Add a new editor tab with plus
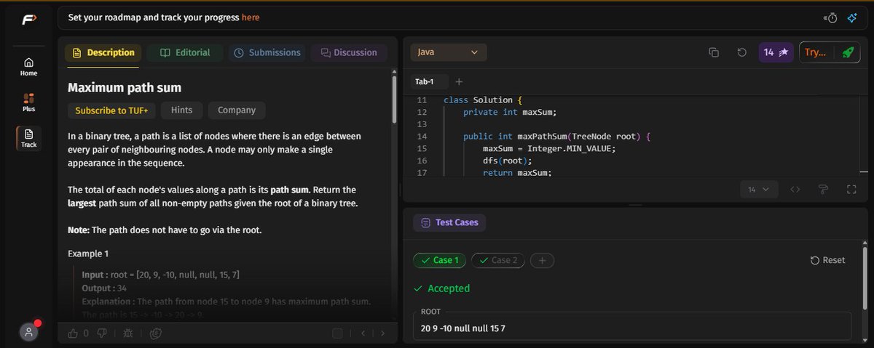874x348 pixels. [459, 81]
